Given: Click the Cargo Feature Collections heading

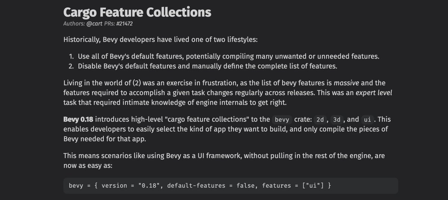Looking at the screenshot, I should coord(137,12).
